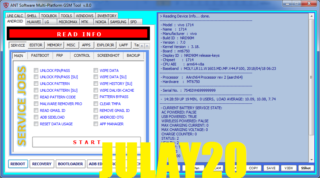Tick READ GMAIL ID checkbox
The height and width of the screenshot is (178, 320).
click(36, 110)
